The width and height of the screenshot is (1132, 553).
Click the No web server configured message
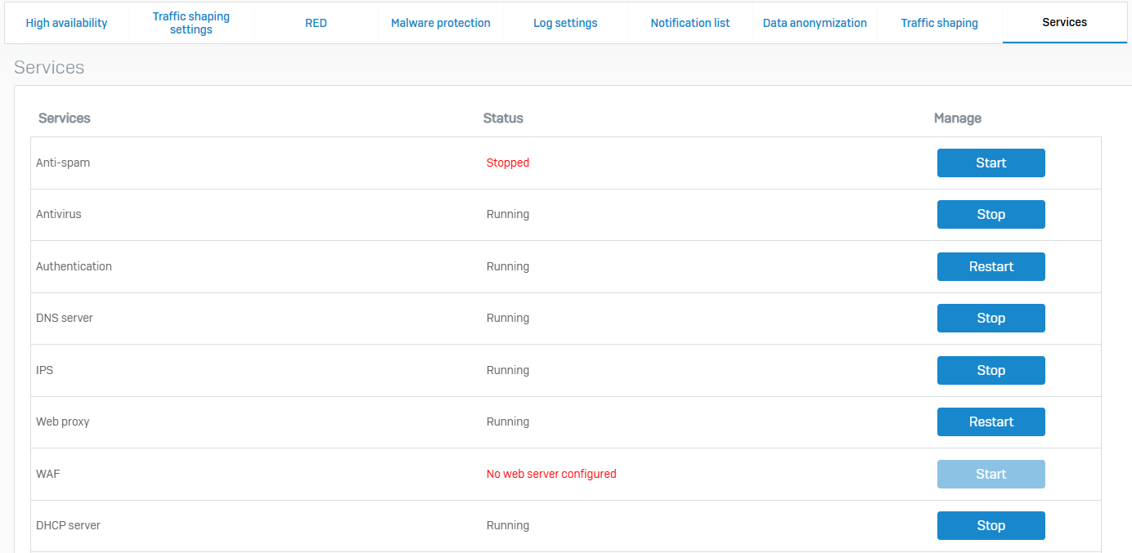point(551,474)
